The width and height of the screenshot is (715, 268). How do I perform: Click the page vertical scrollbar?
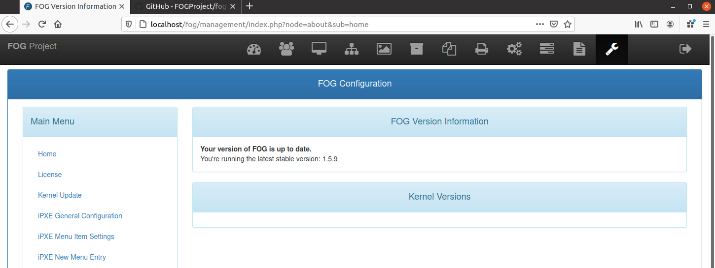(x=712, y=151)
